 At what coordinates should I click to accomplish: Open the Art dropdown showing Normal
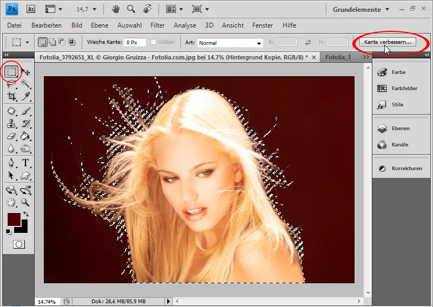click(x=230, y=43)
